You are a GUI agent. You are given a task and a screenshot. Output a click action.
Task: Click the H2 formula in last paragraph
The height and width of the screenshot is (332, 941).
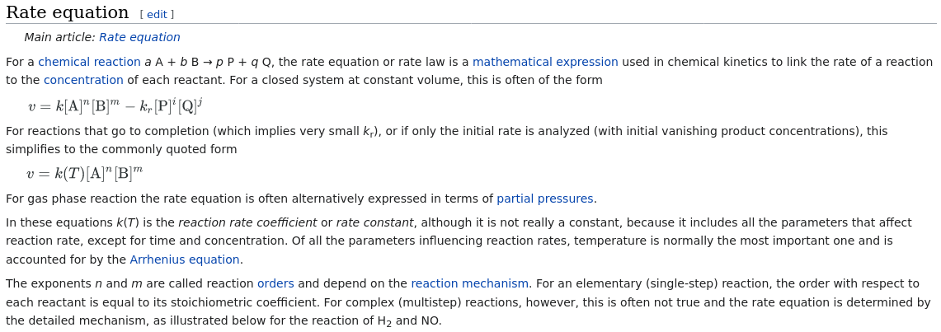pos(384,321)
